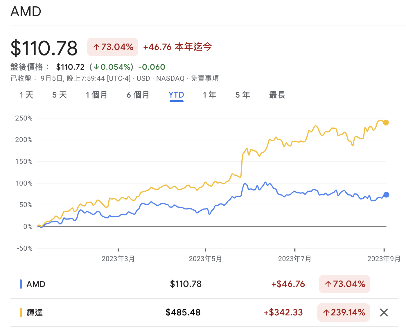Image resolution: width=406 pixels, height=334 pixels.
Task: Click the $110.78 headline price
Action: 44,48
